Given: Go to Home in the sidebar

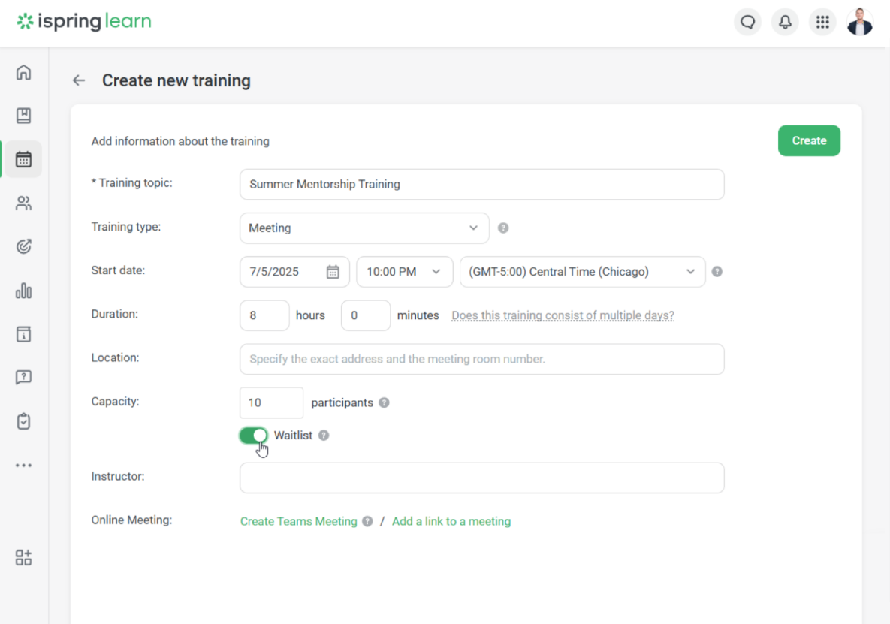Looking at the screenshot, I should pos(23,73).
